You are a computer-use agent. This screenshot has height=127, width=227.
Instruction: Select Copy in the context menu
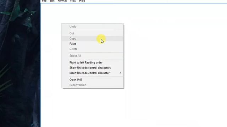click(x=93, y=38)
